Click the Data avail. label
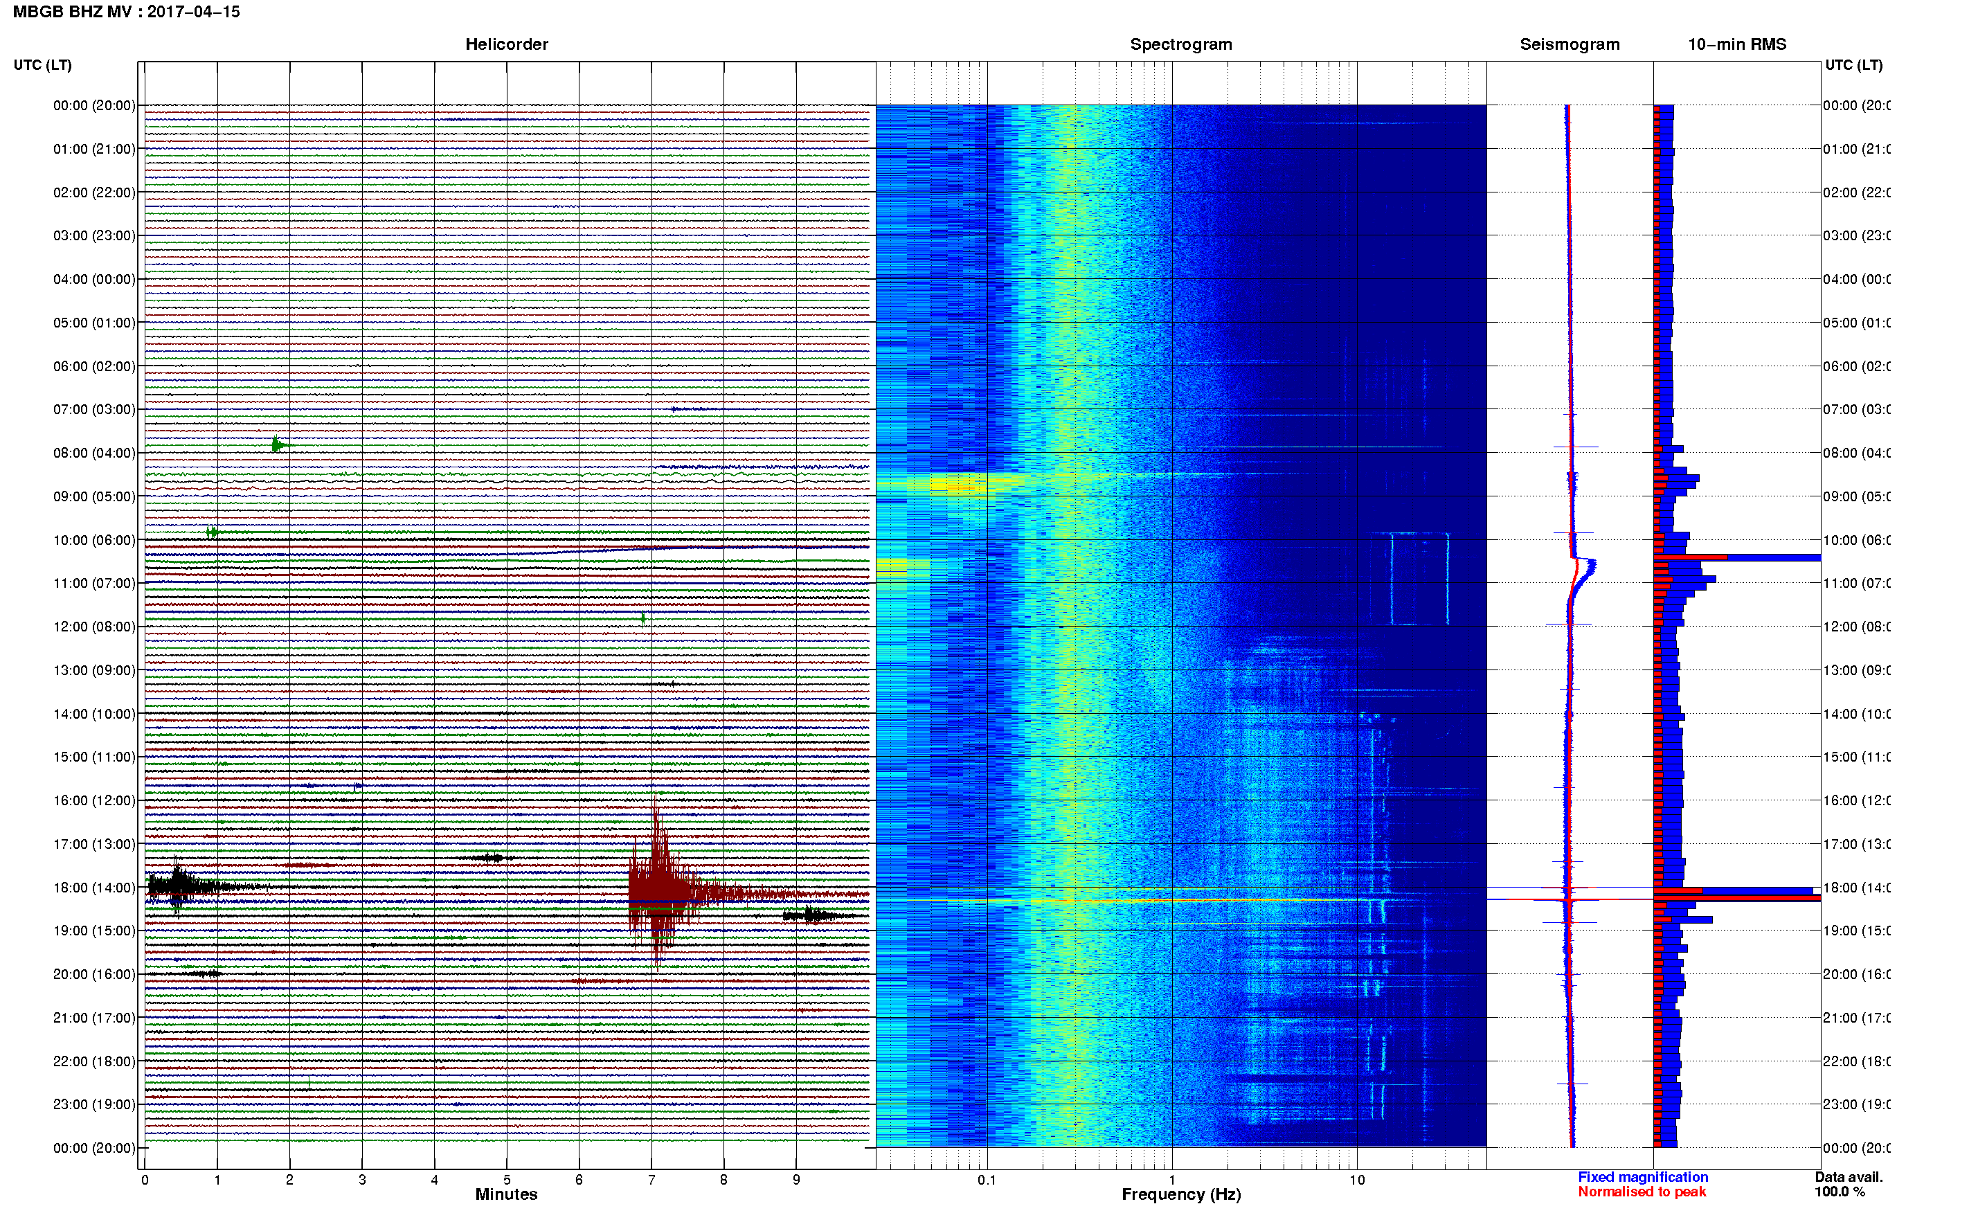Image resolution: width=1969 pixels, height=1231 pixels. pos(1849,1177)
